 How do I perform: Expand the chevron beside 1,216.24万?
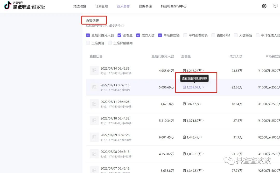tap(204, 70)
